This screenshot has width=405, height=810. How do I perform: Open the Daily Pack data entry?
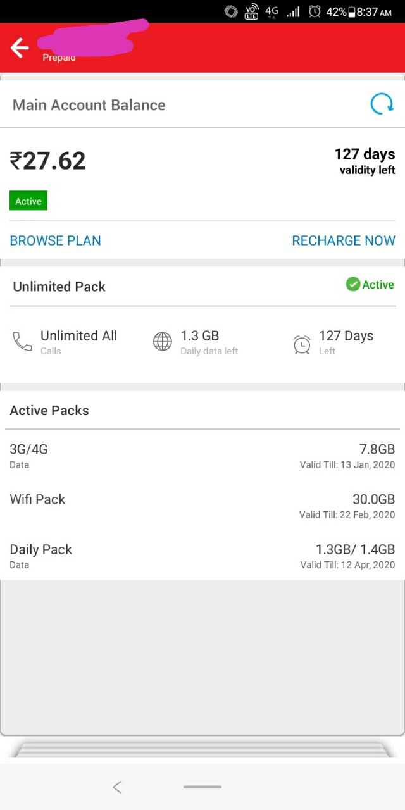point(202,556)
